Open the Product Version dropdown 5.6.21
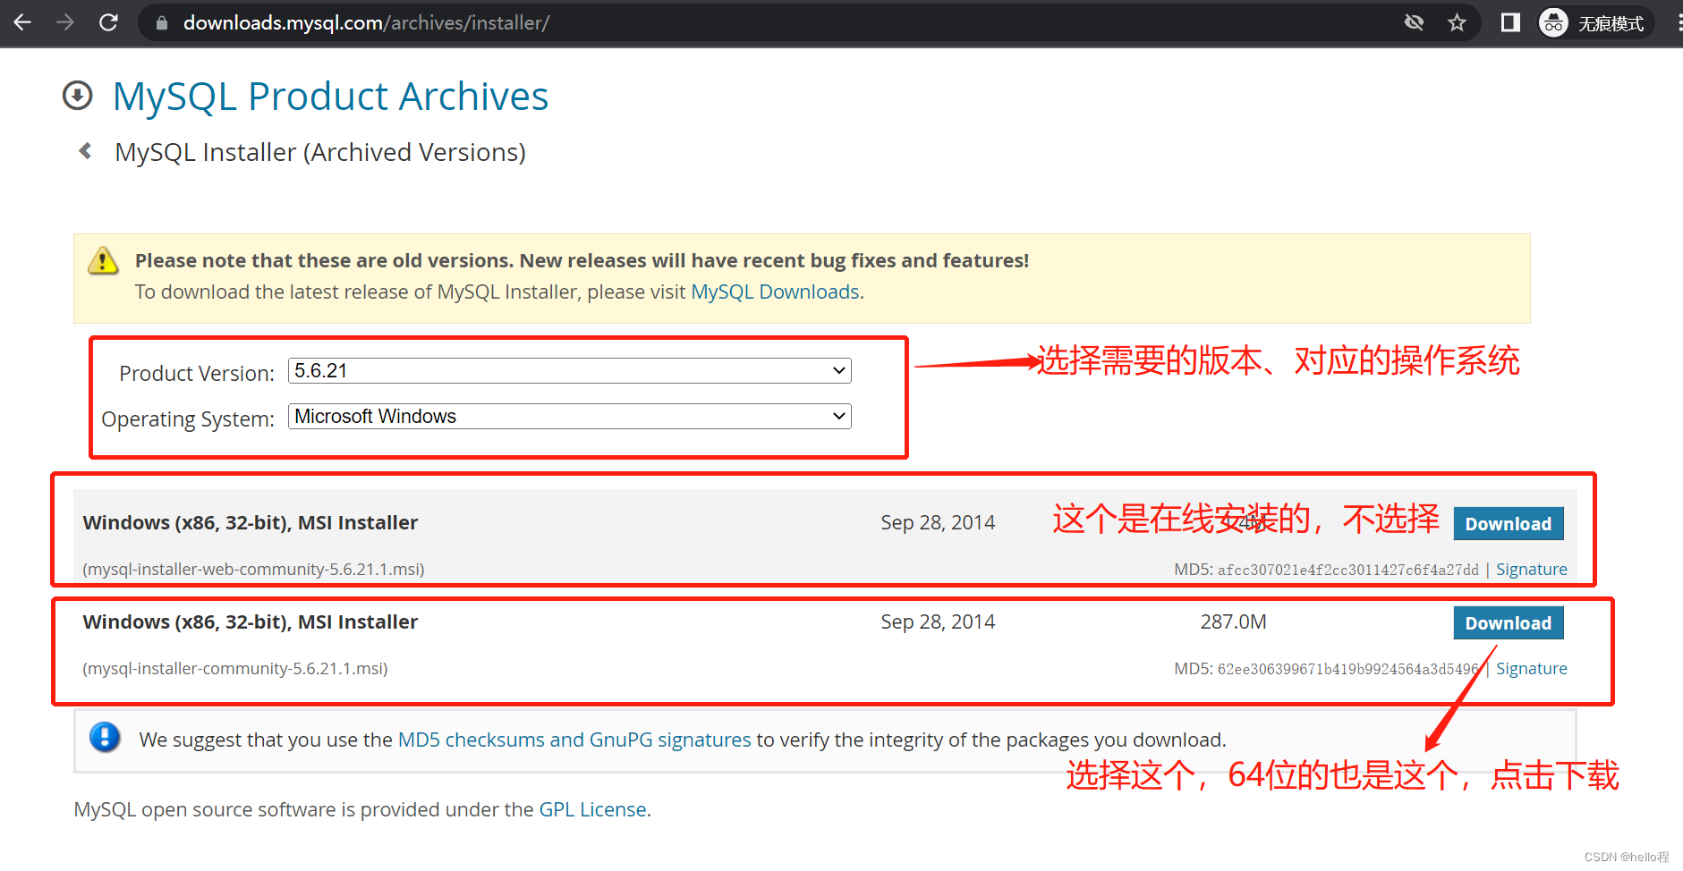This screenshot has height=871, width=1683. pos(569,371)
